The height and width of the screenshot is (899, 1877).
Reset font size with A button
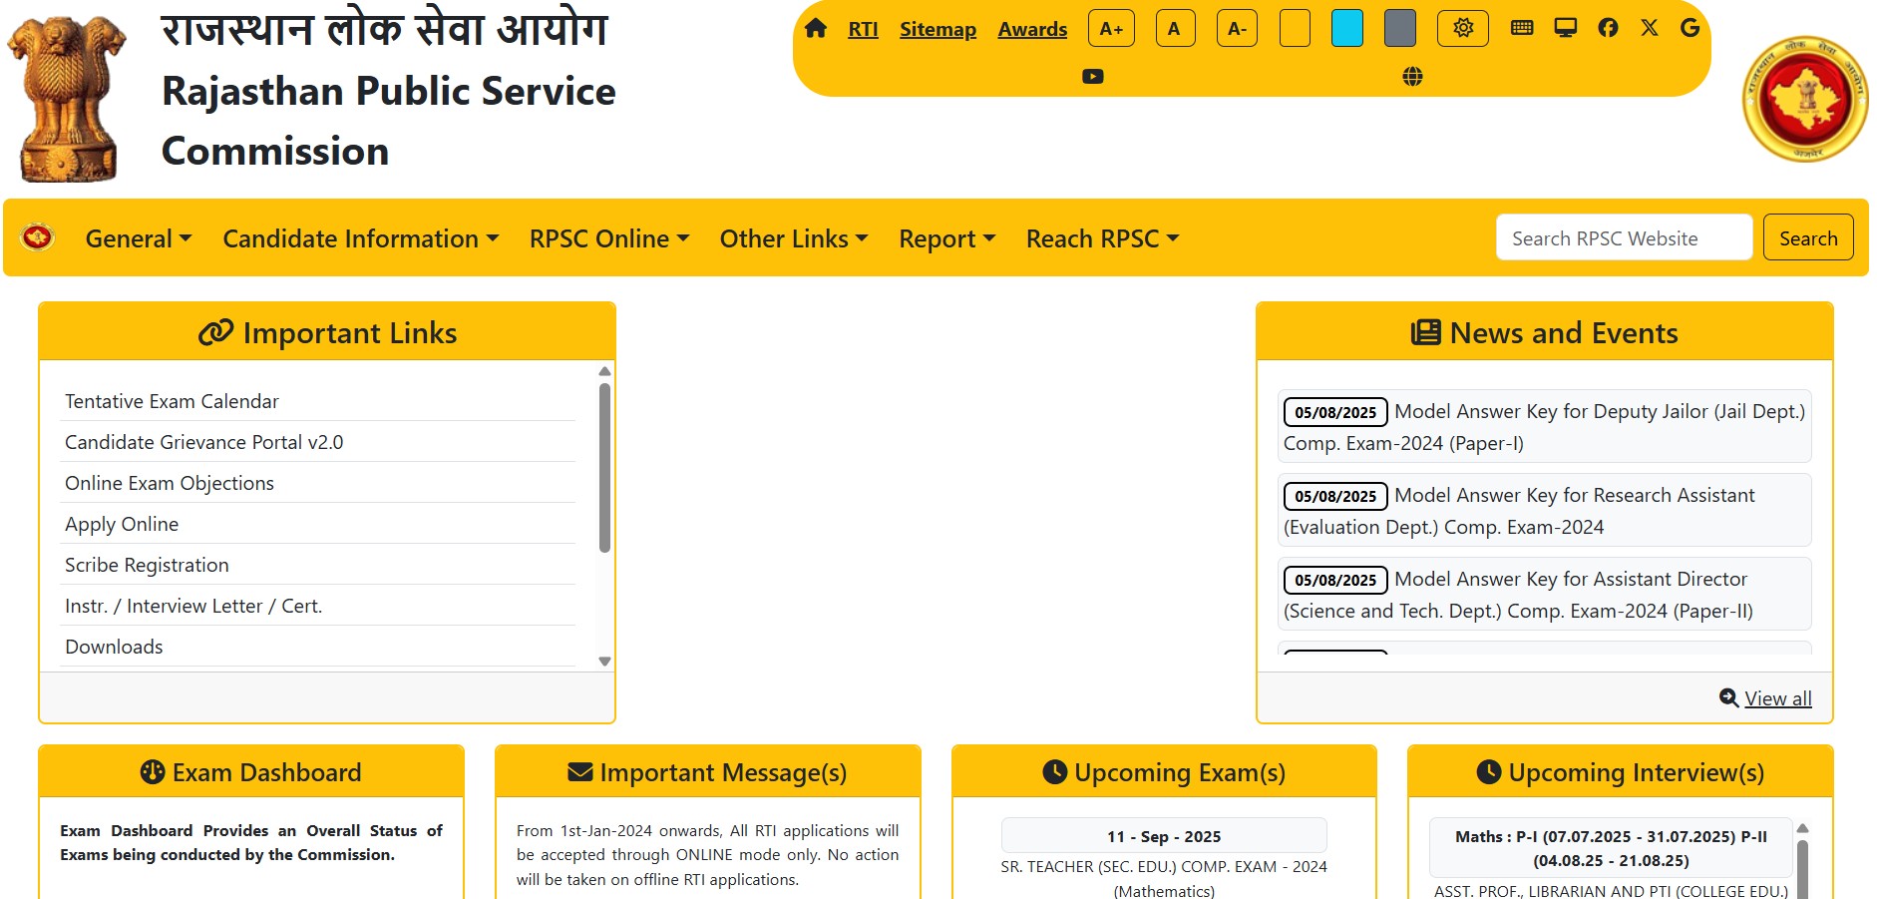click(x=1175, y=29)
